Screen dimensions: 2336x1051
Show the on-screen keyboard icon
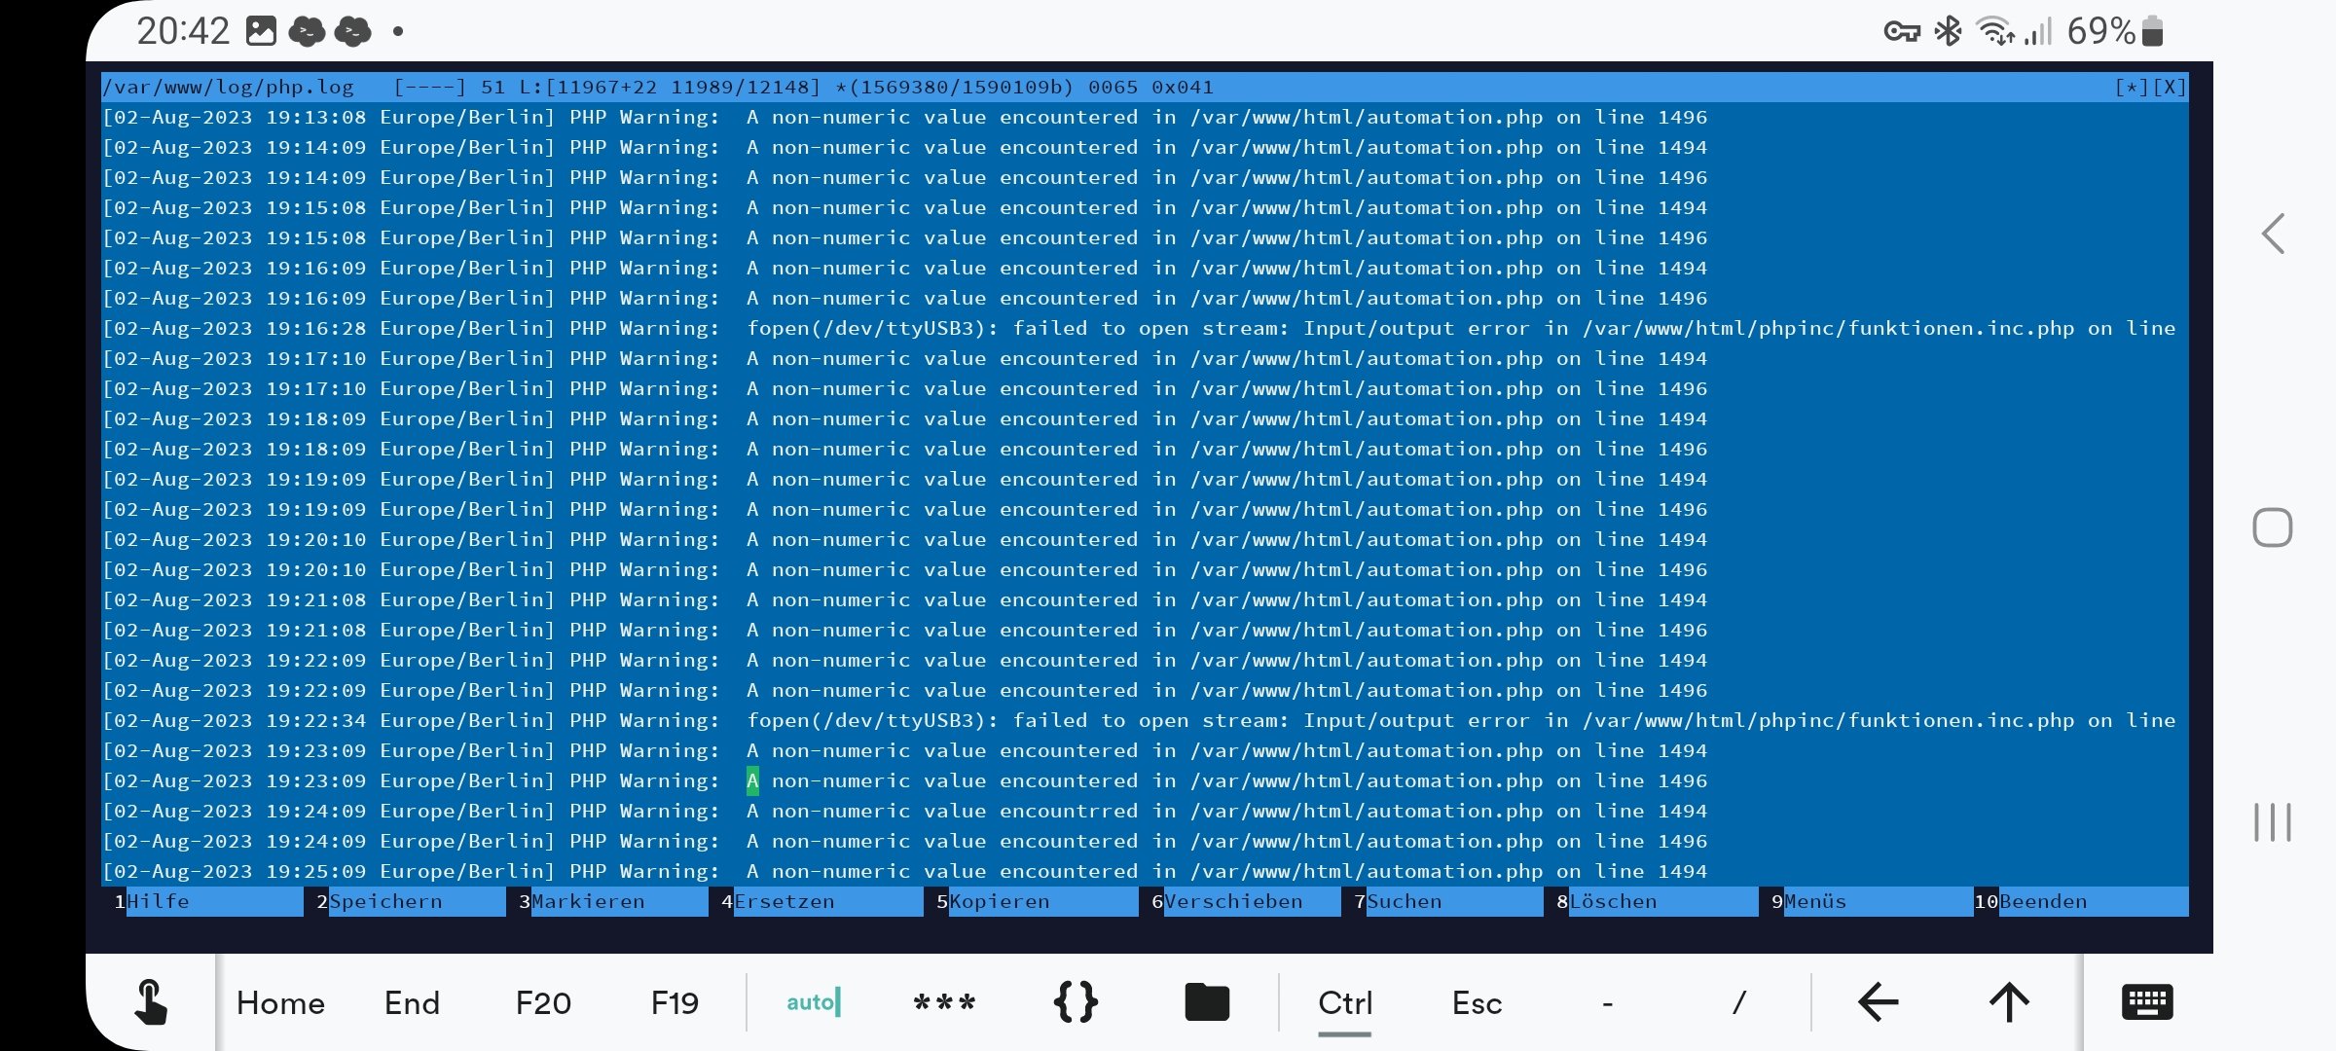click(x=2146, y=1002)
